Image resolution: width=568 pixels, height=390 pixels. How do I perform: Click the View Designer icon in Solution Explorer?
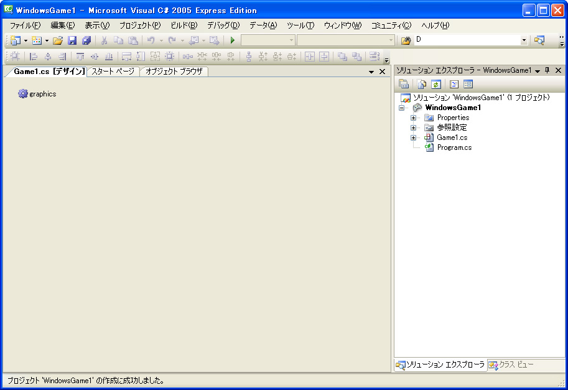(468, 85)
